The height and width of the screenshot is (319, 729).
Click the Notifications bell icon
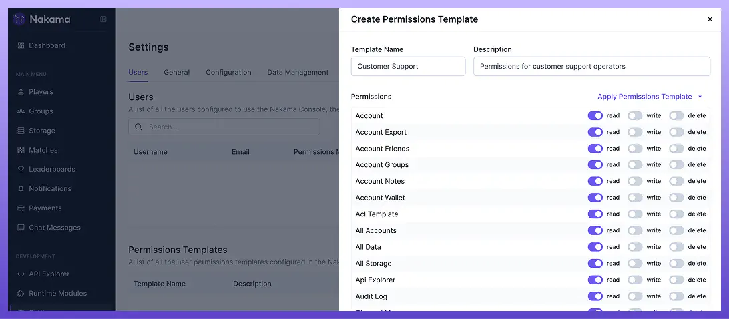point(21,189)
